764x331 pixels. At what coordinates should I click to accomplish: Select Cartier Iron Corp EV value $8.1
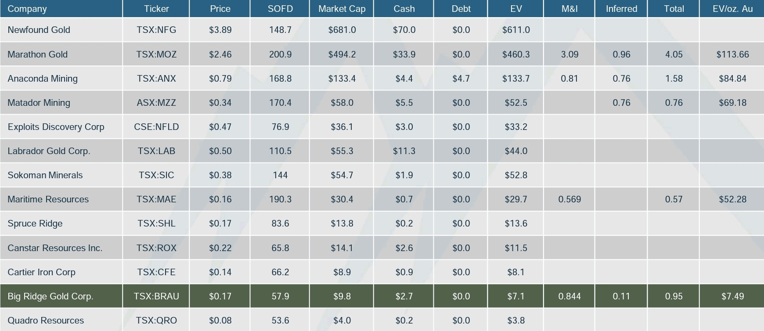516,272
